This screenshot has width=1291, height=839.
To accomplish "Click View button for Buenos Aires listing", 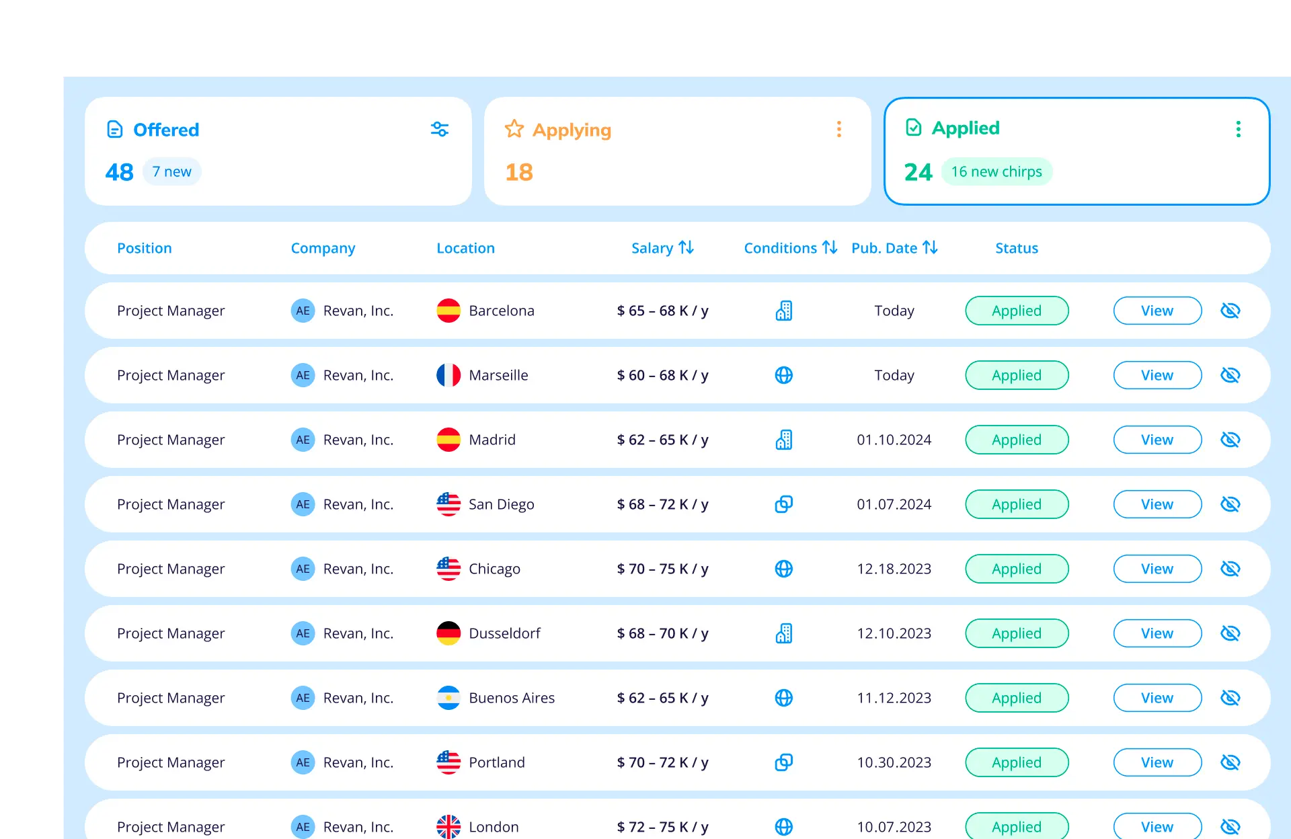I will [1157, 697].
